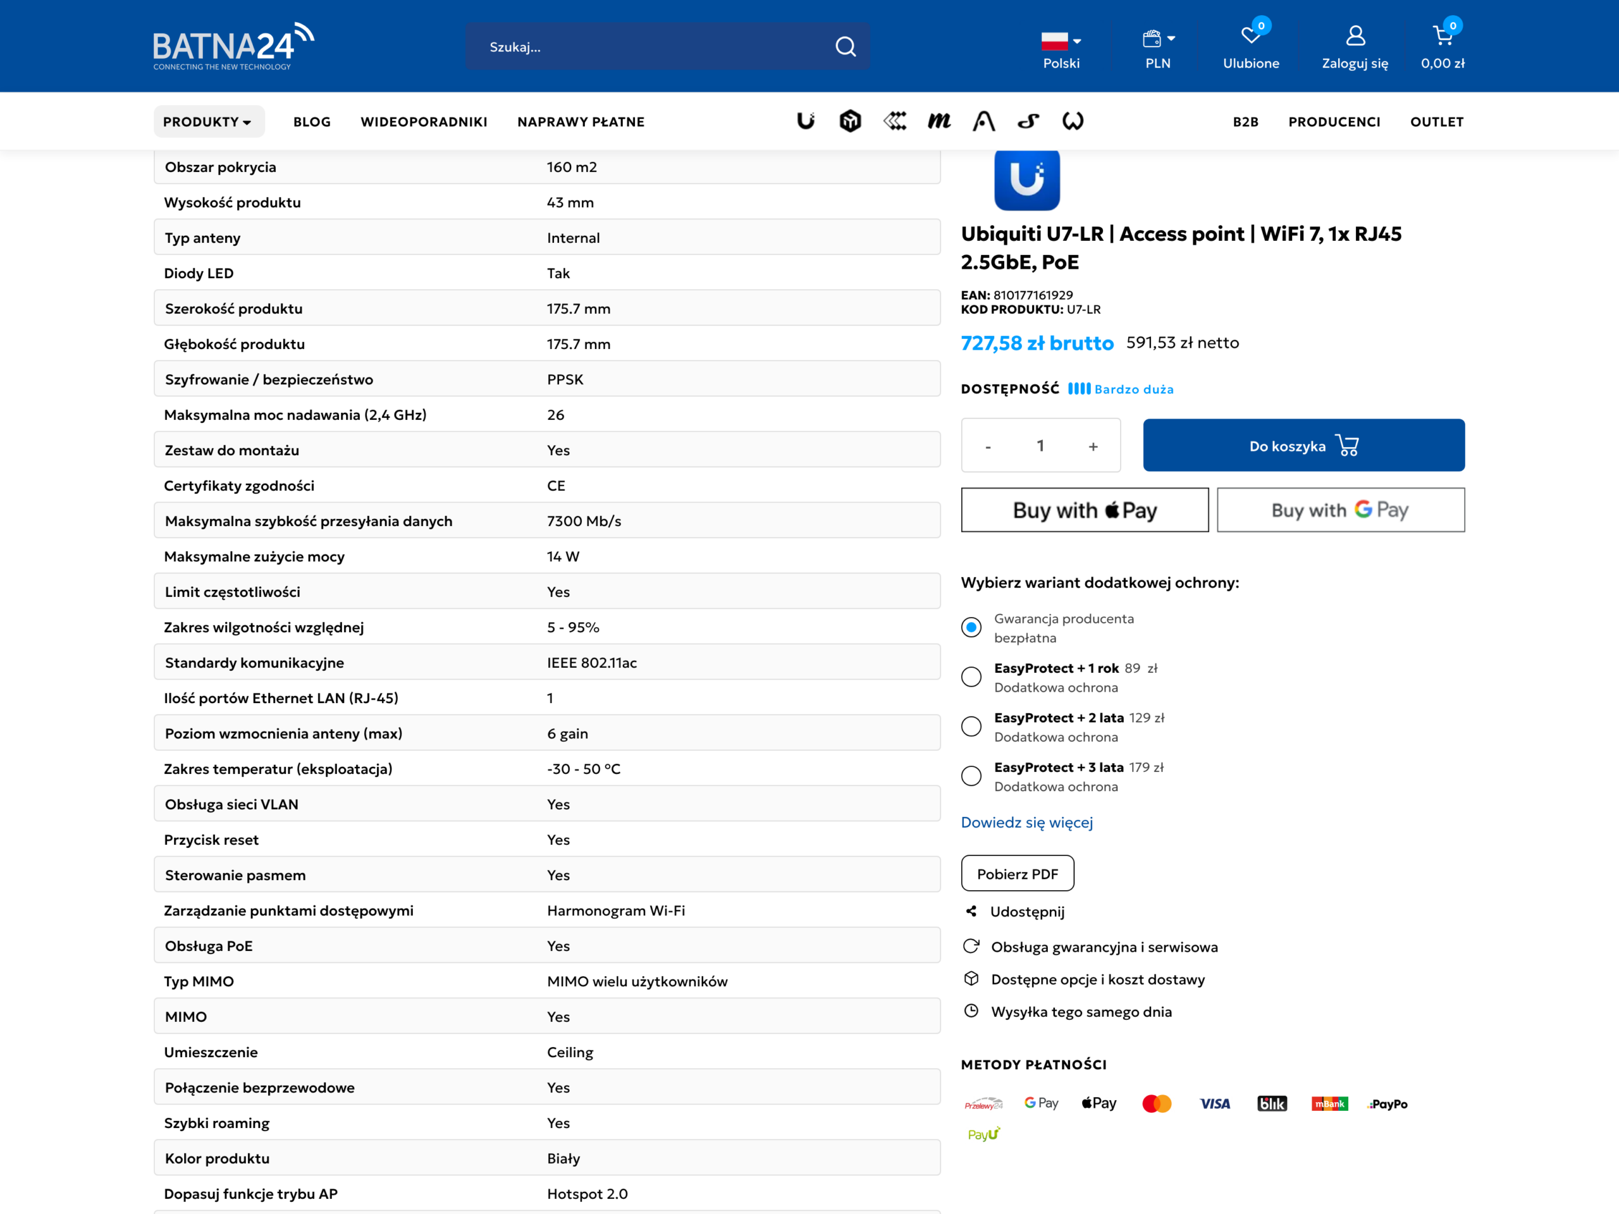Open Dowiedz się więcej link
Viewport: 1619px width, 1214px height.
coord(1027,822)
